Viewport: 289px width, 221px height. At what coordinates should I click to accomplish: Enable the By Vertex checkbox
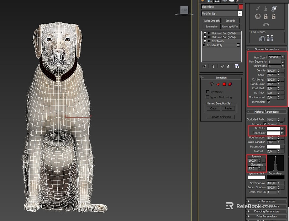[x=207, y=92]
